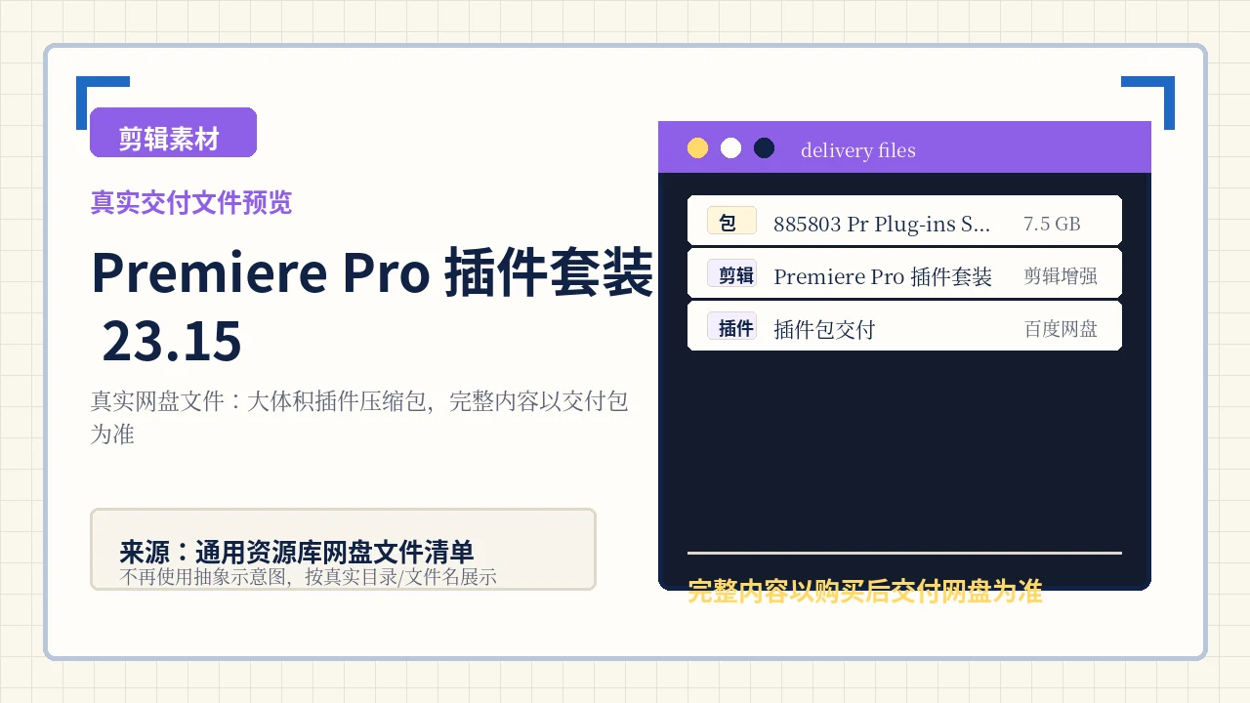
Task: Select the 剪辑 badge in the second file row
Action: [x=731, y=273]
